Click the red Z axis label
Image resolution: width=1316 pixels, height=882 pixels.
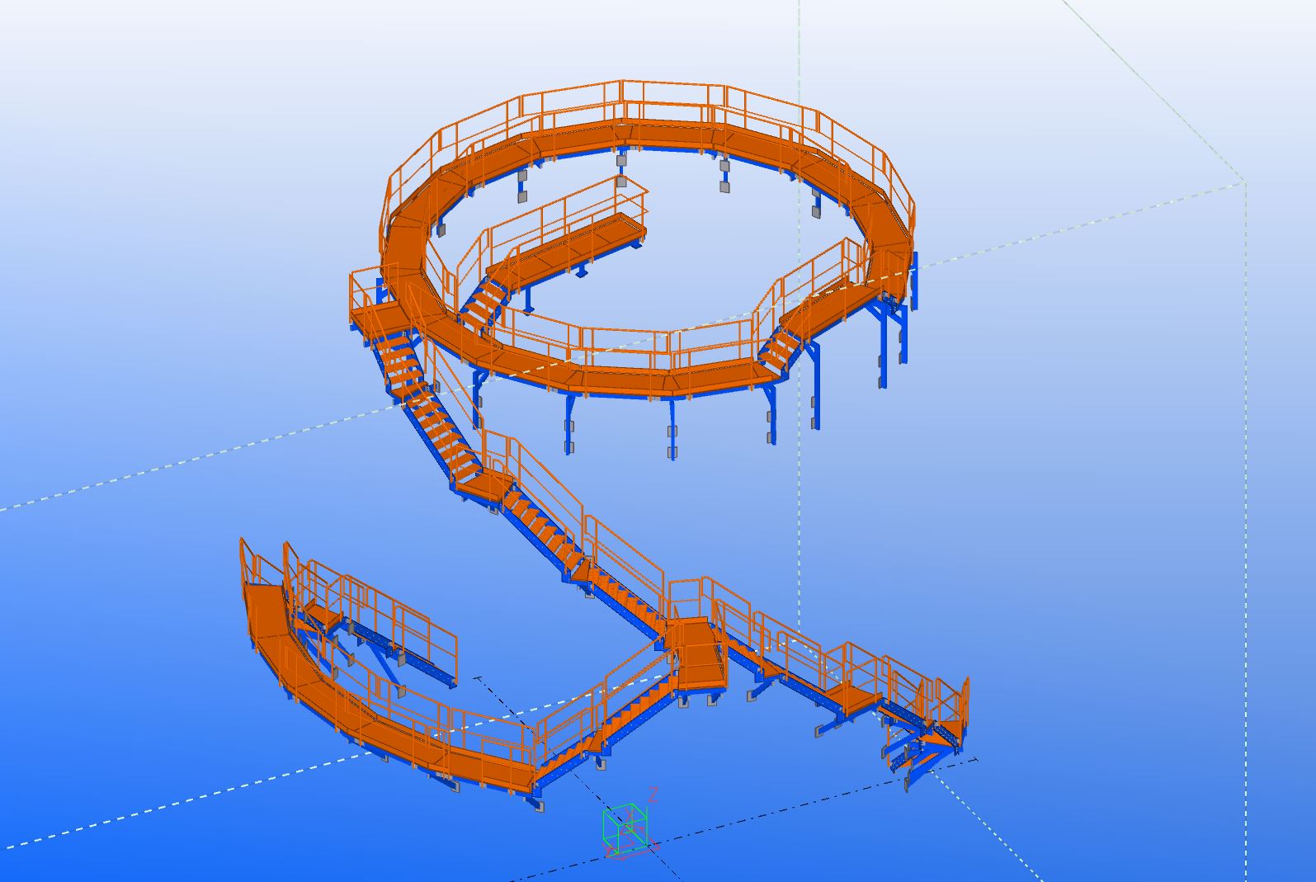click(653, 795)
